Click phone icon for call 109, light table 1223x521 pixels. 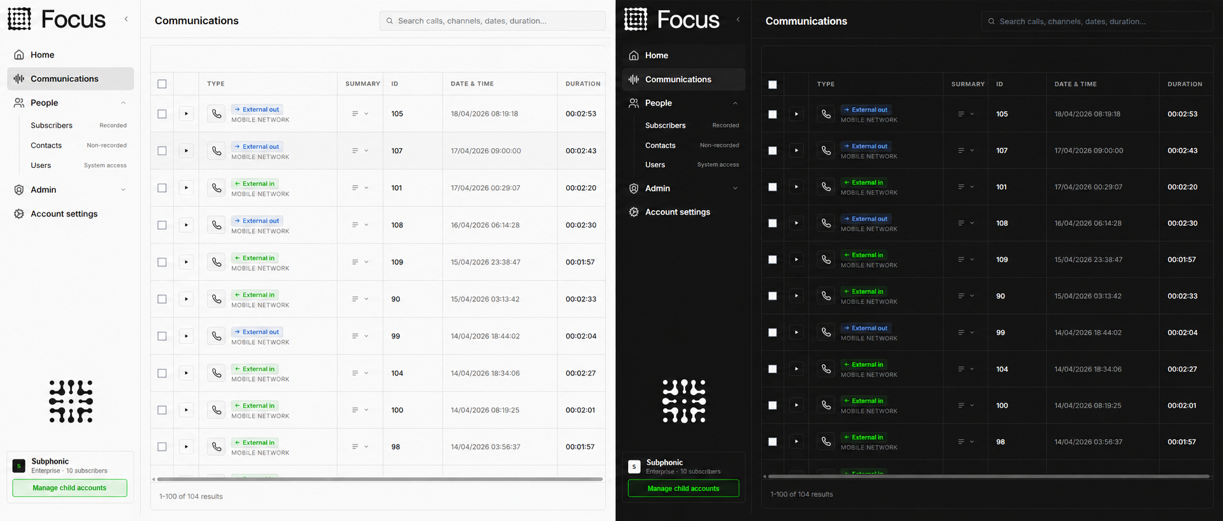(217, 262)
